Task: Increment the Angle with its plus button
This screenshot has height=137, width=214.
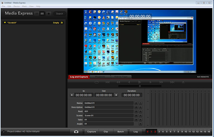Action: coord(140,124)
